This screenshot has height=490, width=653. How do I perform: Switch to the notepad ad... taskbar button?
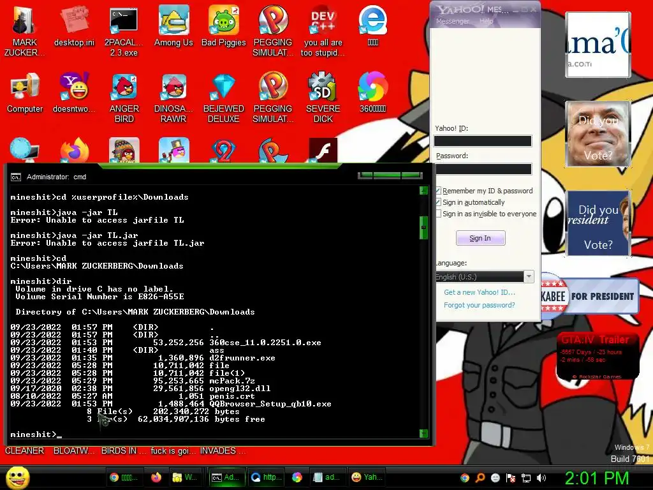pyautogui.click(x=327, y=477)
